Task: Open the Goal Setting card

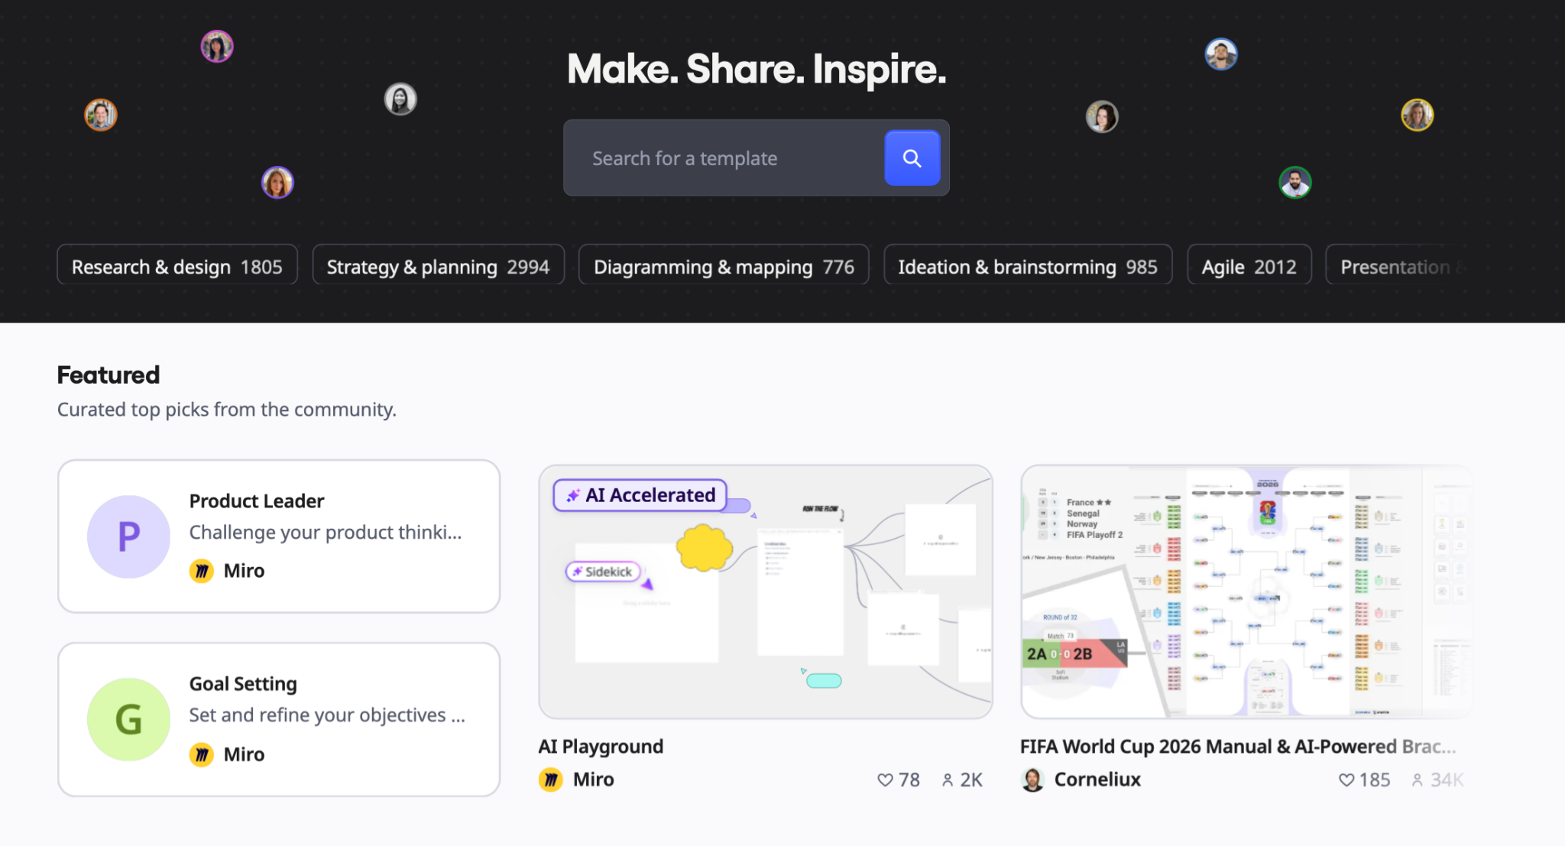Action: (279, 720)
